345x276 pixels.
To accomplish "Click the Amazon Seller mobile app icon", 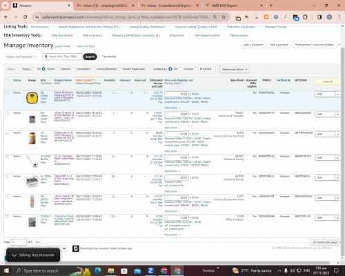I will (x=75, y=248).
